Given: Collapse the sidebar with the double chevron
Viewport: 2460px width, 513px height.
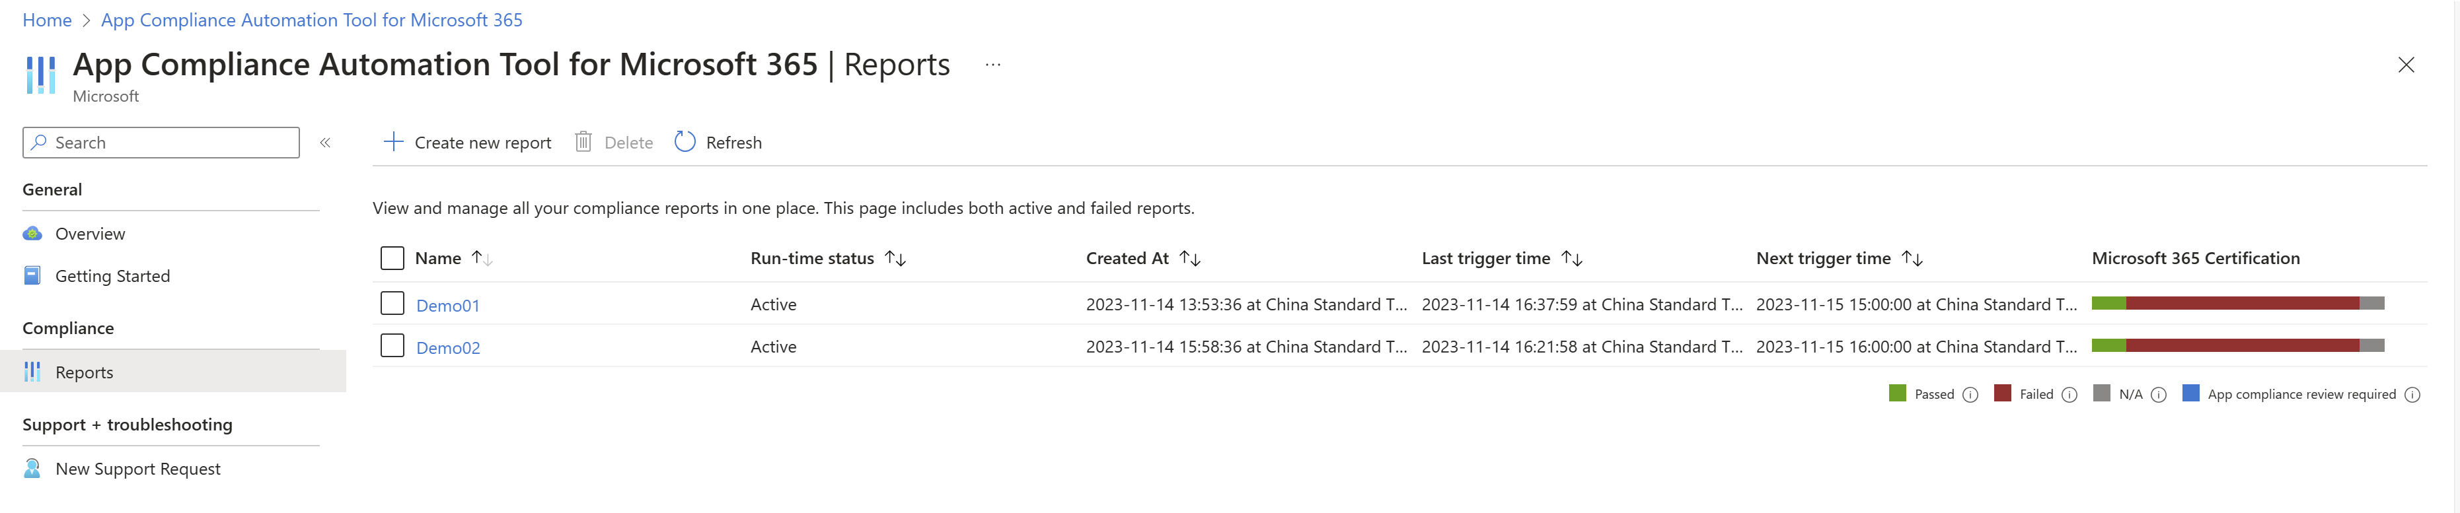Looking at the screenshot, I should pyautogui.click(x=324, y=143).
